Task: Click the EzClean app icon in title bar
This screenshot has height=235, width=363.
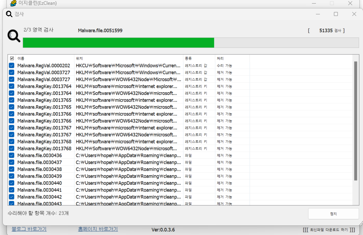Action: [x=14, y=3]
